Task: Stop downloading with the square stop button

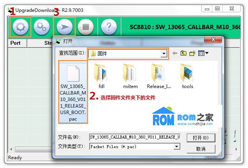Action: [86, 27]
